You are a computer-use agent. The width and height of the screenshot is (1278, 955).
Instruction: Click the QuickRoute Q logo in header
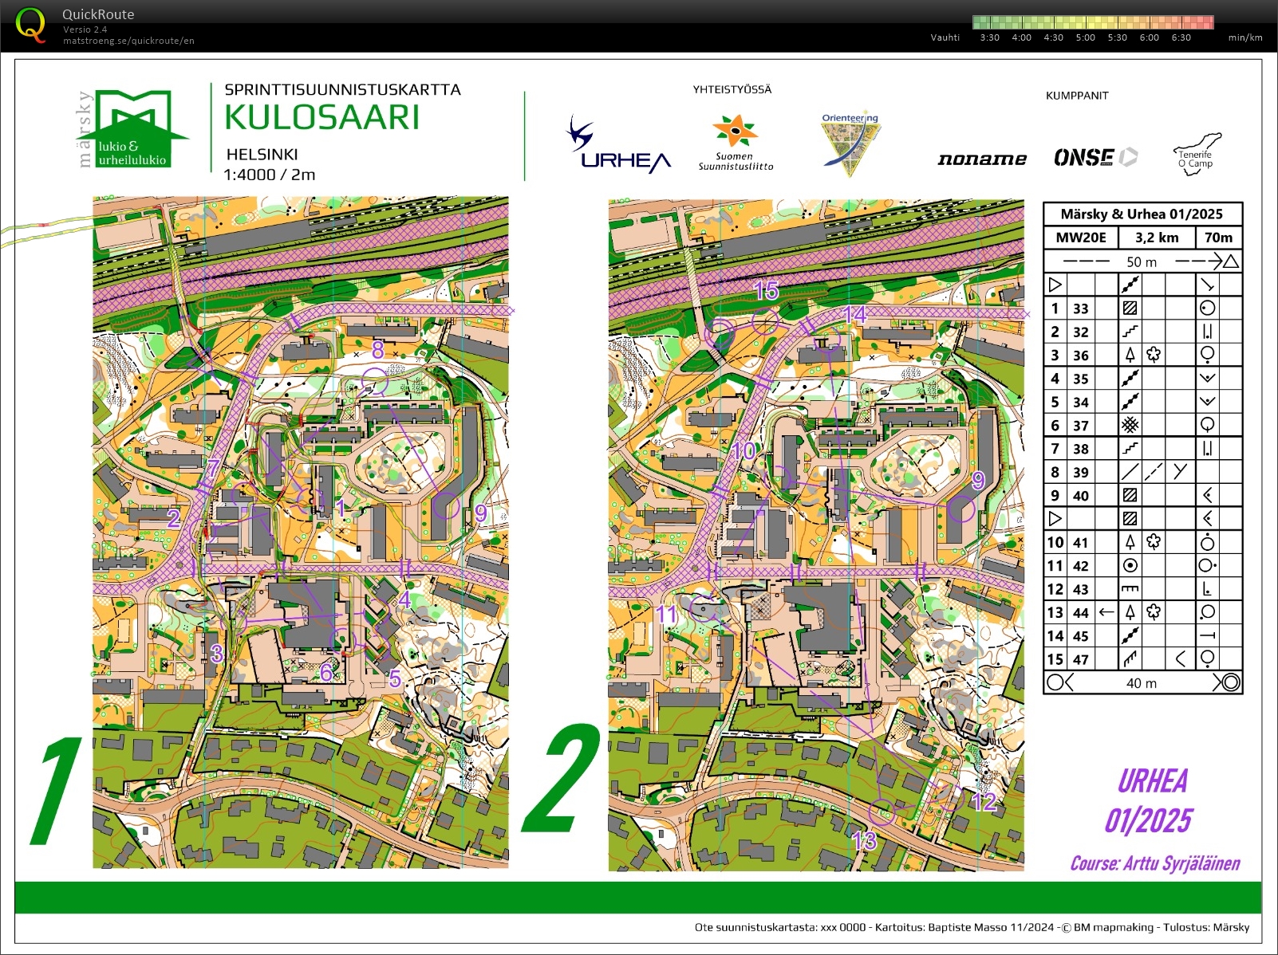[30, 25]
